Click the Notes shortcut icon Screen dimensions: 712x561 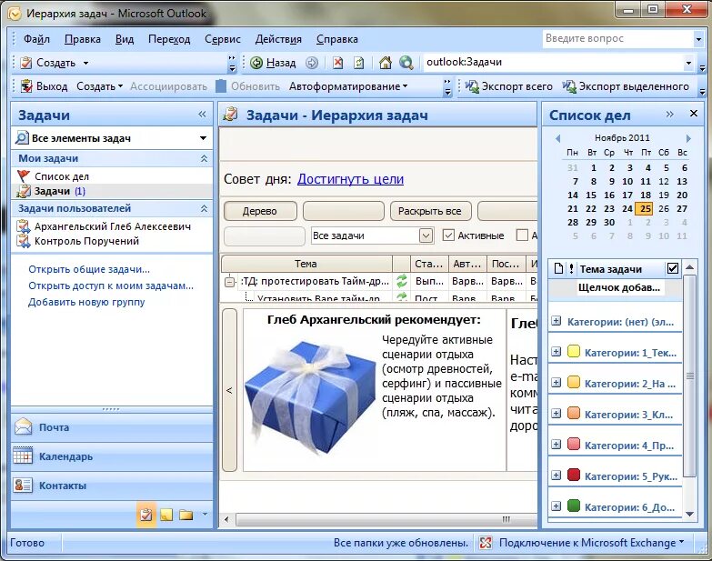tap(166, 515)
